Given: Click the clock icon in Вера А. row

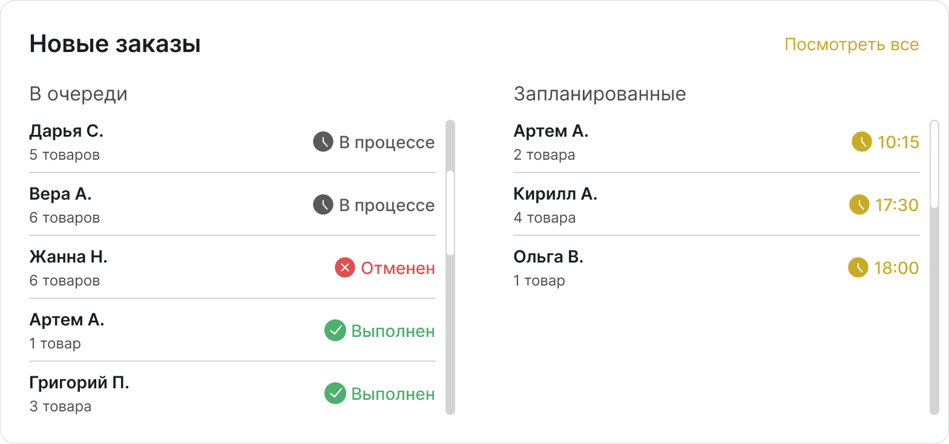Looking at the screenshot, I should (323, 205).
